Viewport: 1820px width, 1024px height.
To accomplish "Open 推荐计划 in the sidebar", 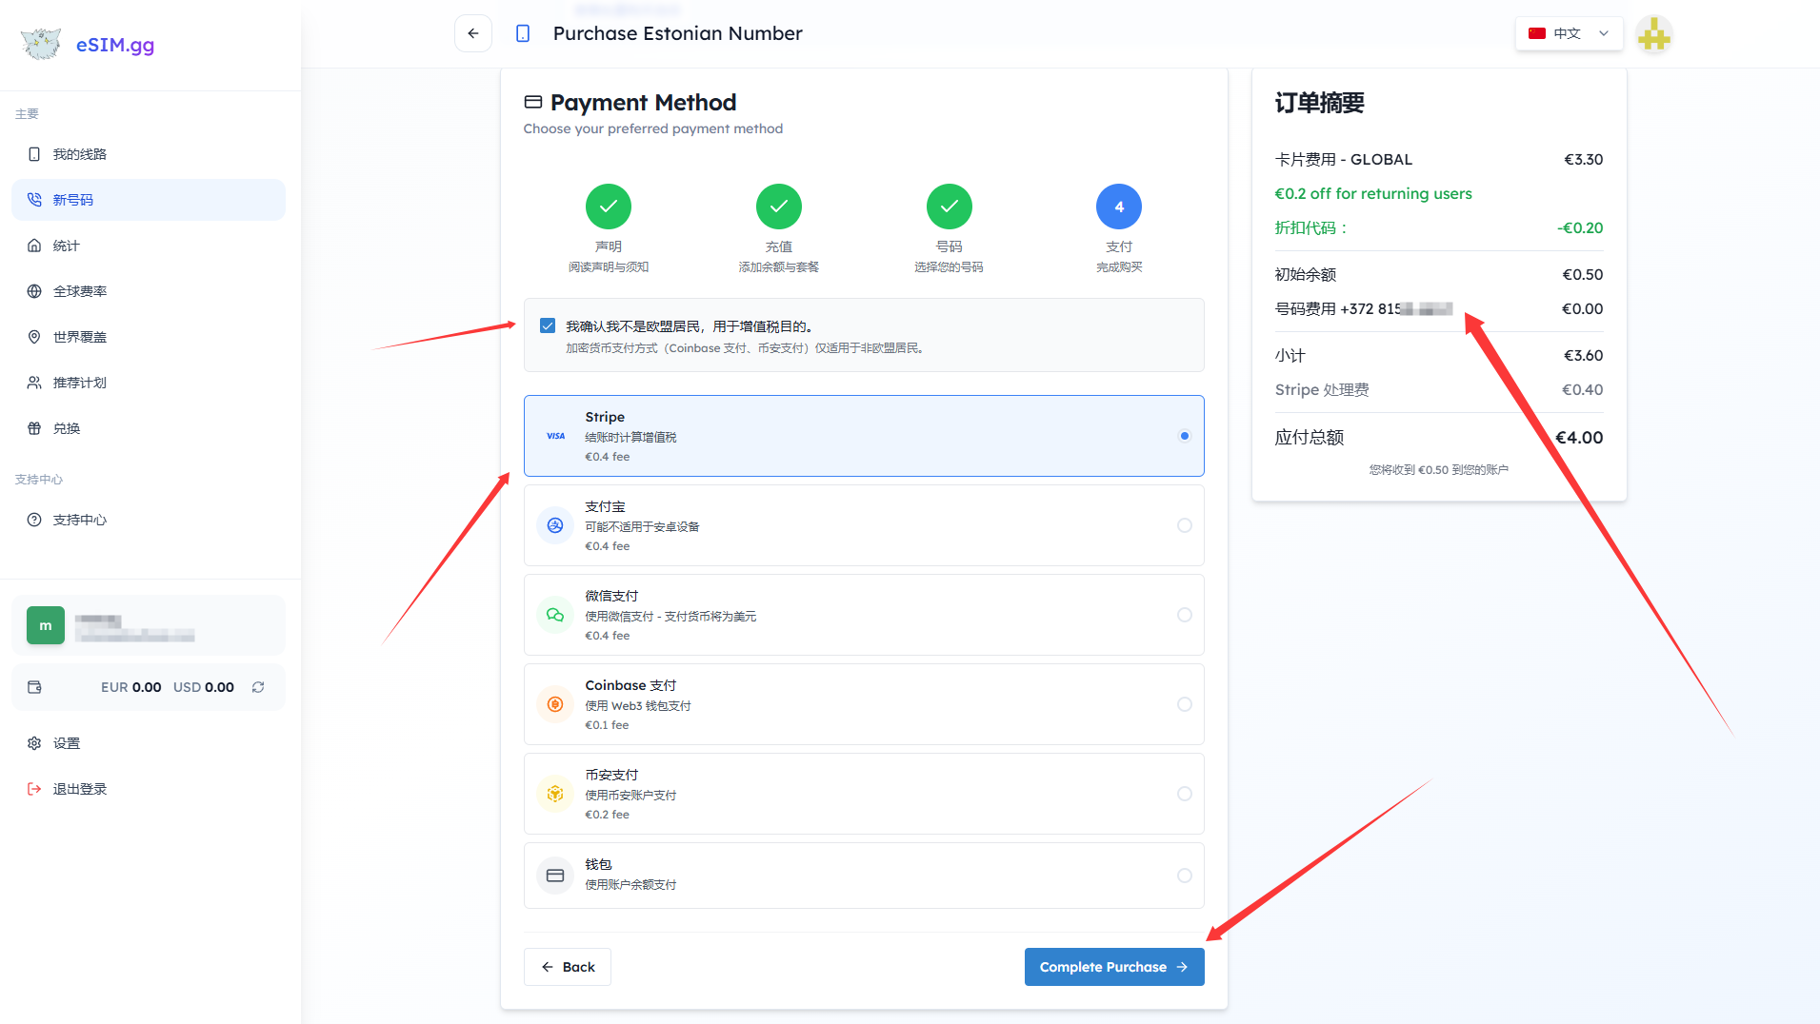I will tap(80, 383).
